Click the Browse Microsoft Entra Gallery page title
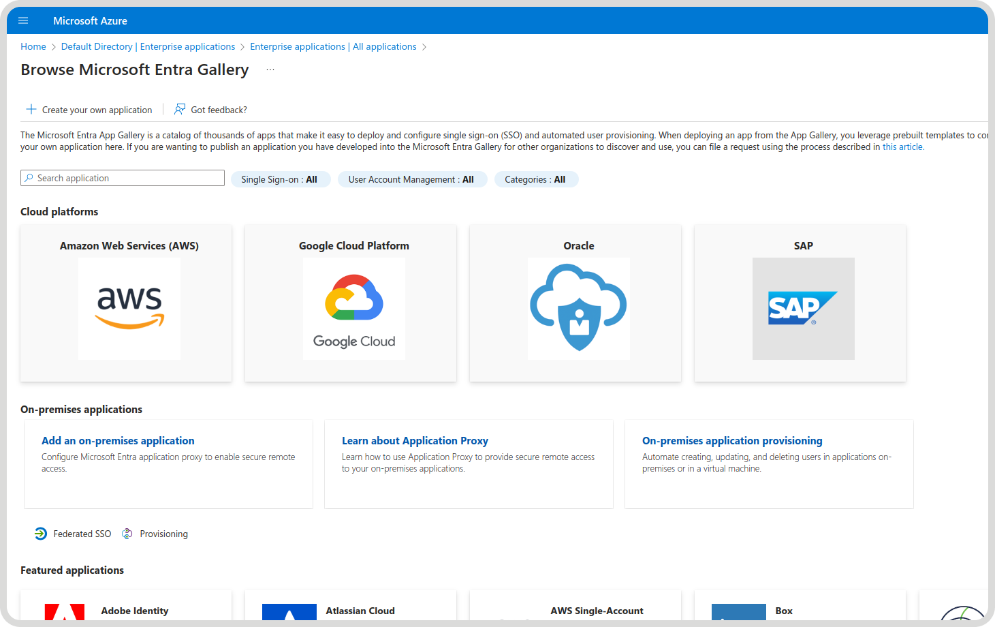The width and height of the screenshot is (995, 627). [135, 70]
